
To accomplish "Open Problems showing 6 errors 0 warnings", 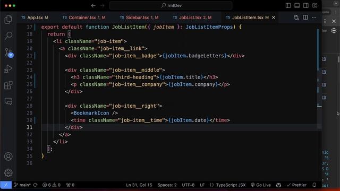I will [x=52, y=185].
